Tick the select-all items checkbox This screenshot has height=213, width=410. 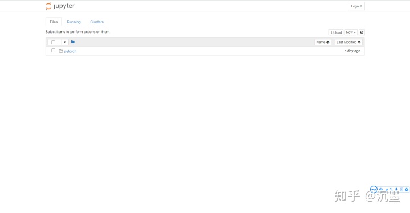[x=53, y=42]
